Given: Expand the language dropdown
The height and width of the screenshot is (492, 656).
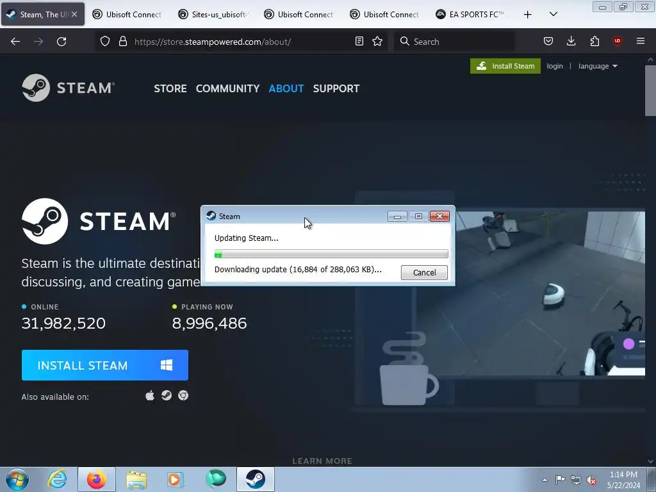Looking at the screenshot, I should [x=598, y=66].
